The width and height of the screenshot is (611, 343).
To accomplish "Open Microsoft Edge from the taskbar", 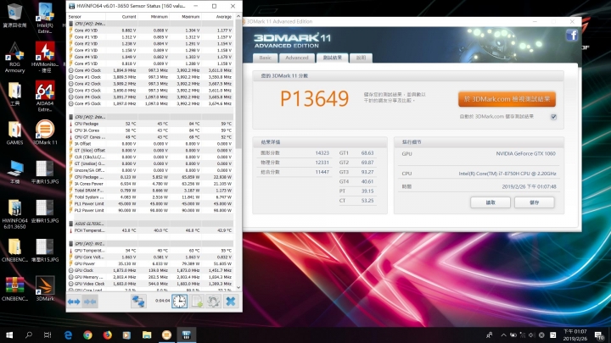I will tap(68, 335).
